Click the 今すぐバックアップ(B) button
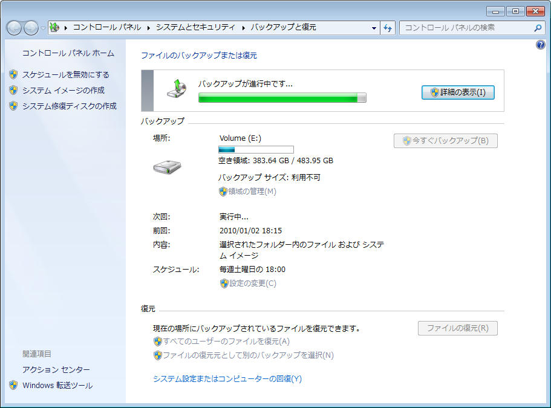This screenshot has width=551, height=408. click(x=446, y=141)
